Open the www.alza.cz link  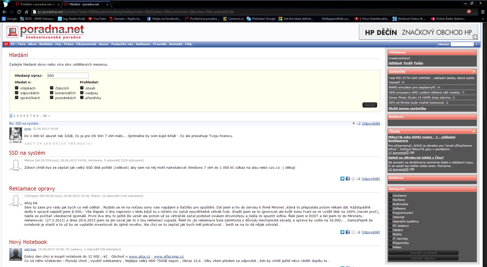tap(140, 256)
